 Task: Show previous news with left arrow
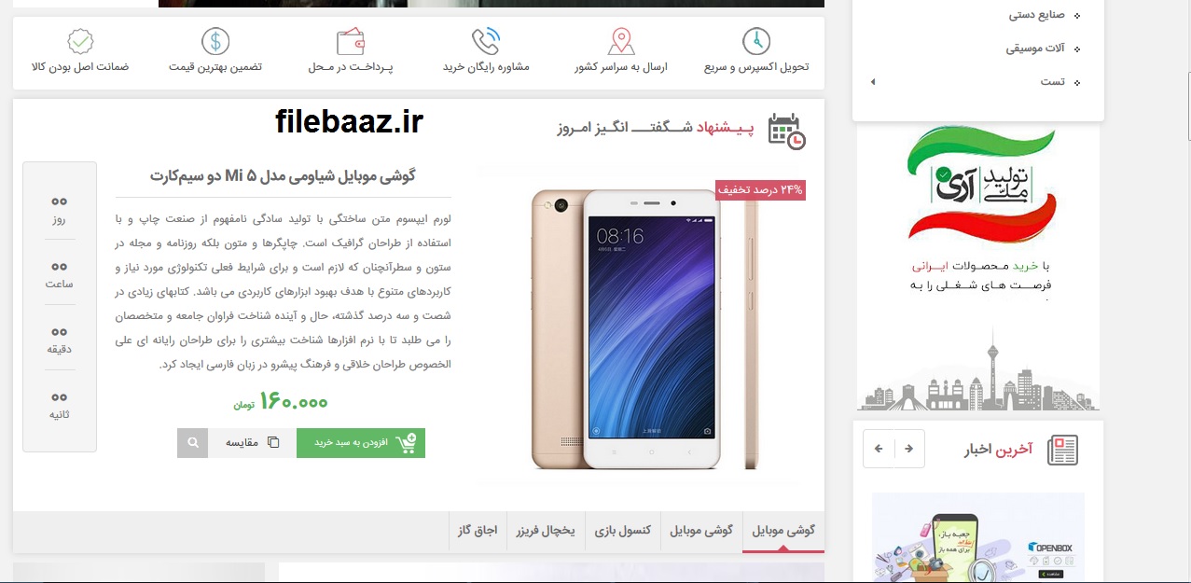879,449
